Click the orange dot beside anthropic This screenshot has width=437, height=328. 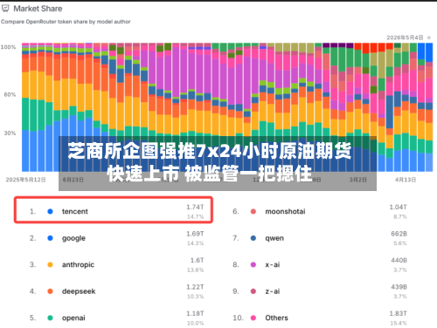(50, 265)
